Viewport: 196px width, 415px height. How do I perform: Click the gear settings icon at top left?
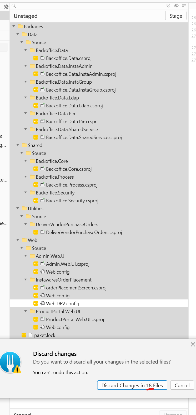(6, 7)
